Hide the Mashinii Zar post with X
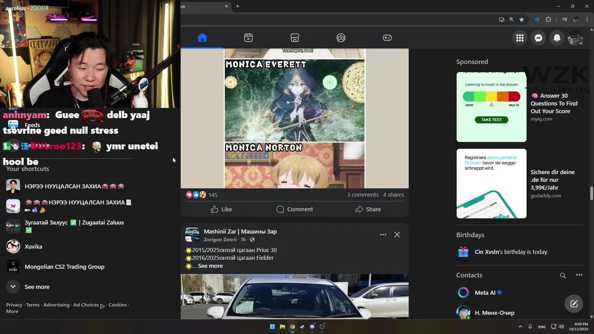 [x=397, y=235]
